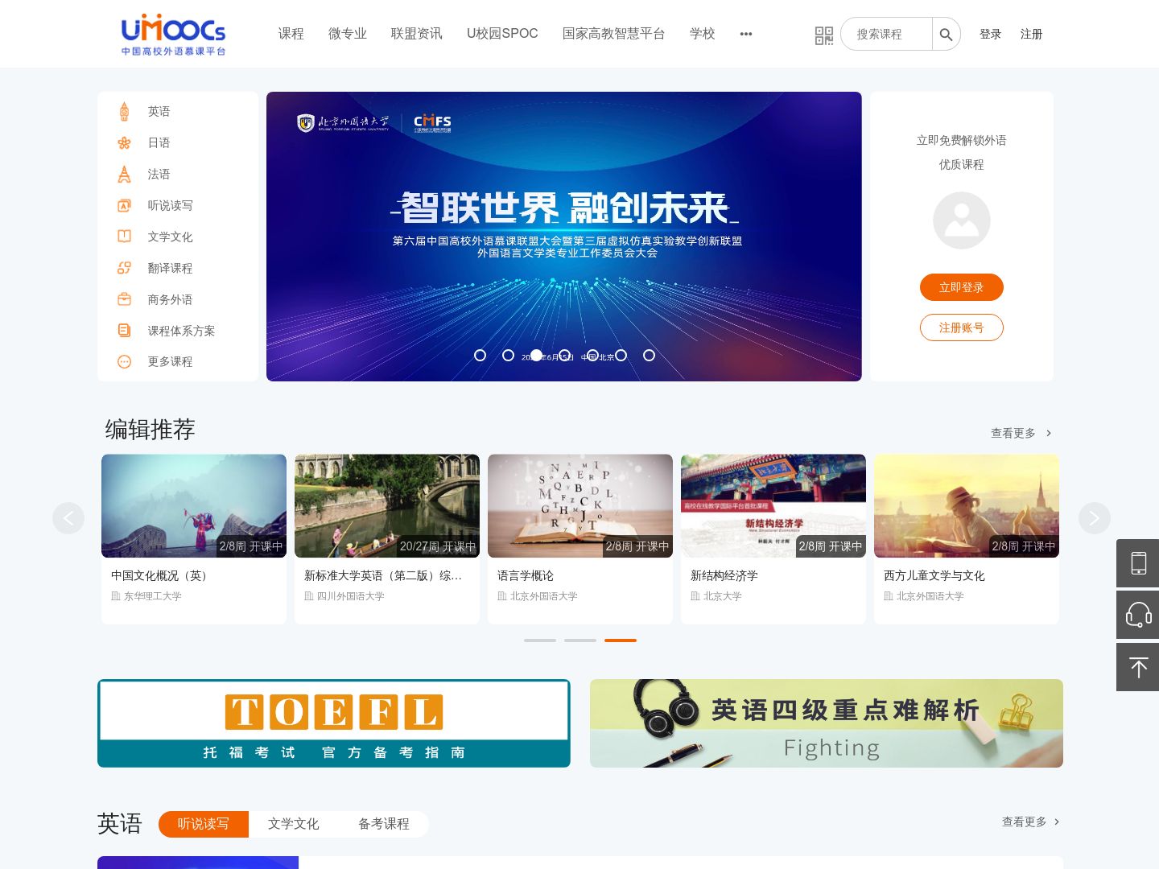Click 查看更多 beside 编辑推荐

tap(1013, 433)
